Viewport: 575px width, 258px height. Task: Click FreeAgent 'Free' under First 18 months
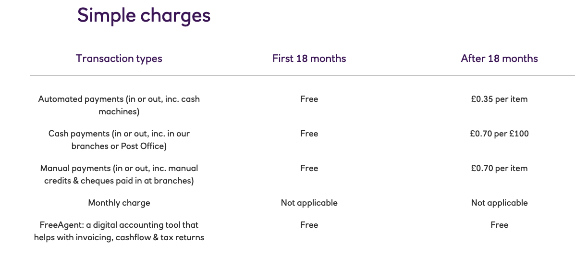tap(309, 225)
